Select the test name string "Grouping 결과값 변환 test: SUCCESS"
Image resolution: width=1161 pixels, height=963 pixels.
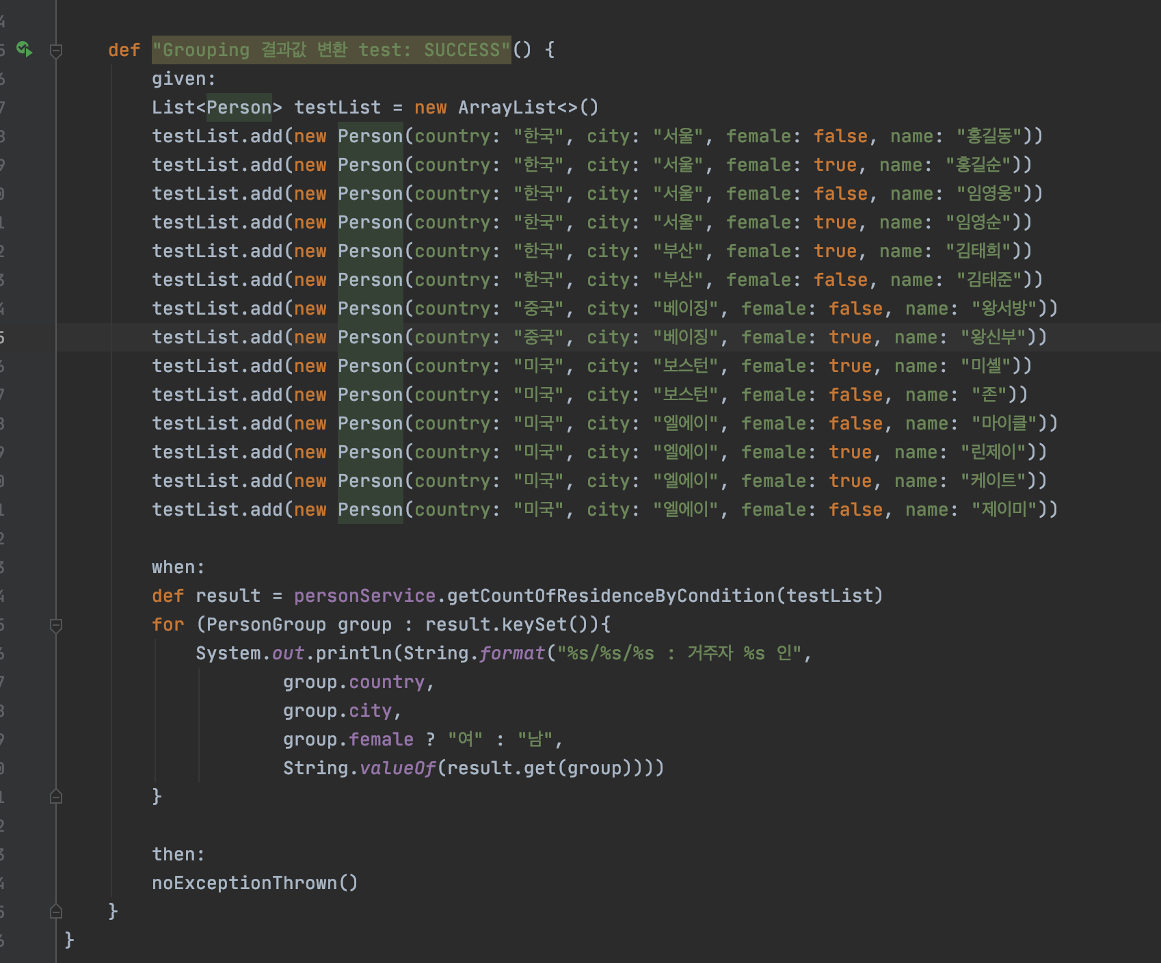(332, 50)
